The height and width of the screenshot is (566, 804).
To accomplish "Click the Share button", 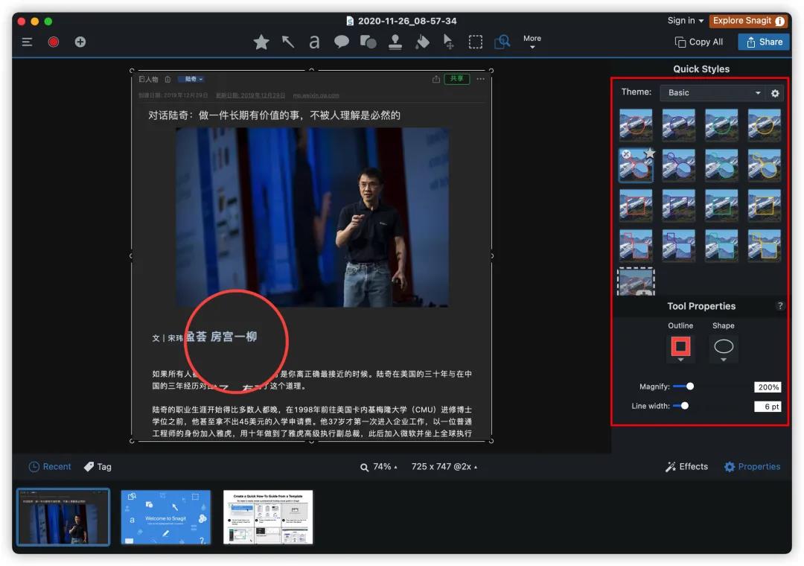I will click(763, 42).
